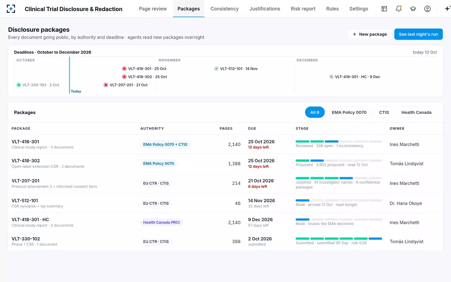Open the notifications bell
The height and width of the screenshot is (282, 451).
[399, 9]
